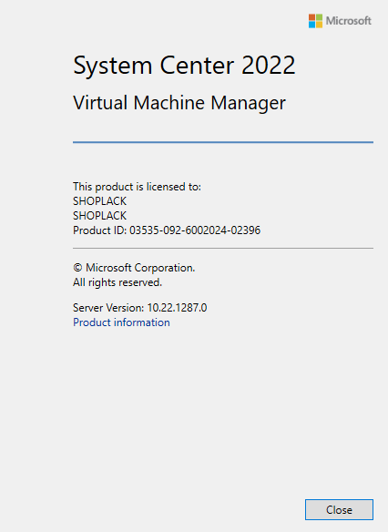Click the copyright © symbol
Image resolution: width=388 pixels, height=532 pixels.
click(x=77, y=268)
